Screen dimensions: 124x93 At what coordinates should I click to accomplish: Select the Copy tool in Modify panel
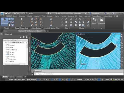[x=76, y=22]
